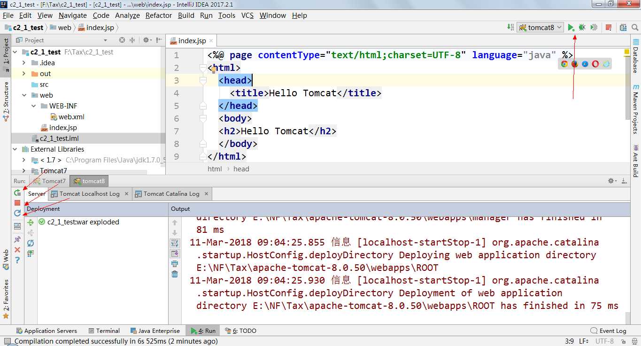The height and width of the screenshot is (346, 641).
Task: Run with Coverage from the main toolbar
Action: (594, 28)
